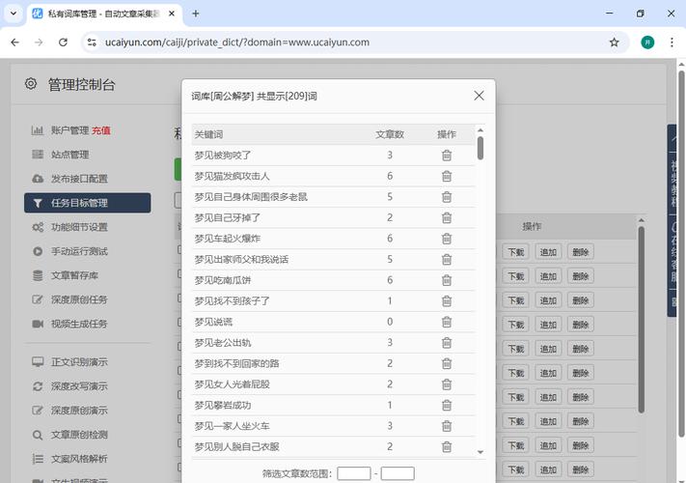The height and width of the screenshot is (483, 686).
Task: Click trash icon for 梦见说谎 row
Action: pyautogui.click(x=446, y=322)
